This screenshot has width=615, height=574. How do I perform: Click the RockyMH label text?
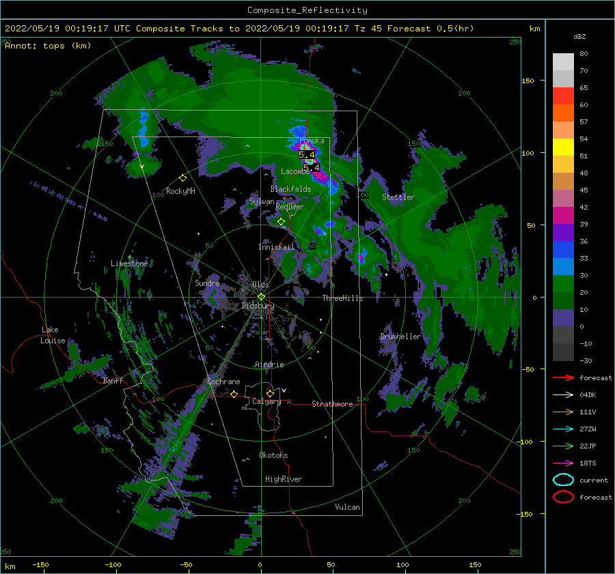coord(180,191)
